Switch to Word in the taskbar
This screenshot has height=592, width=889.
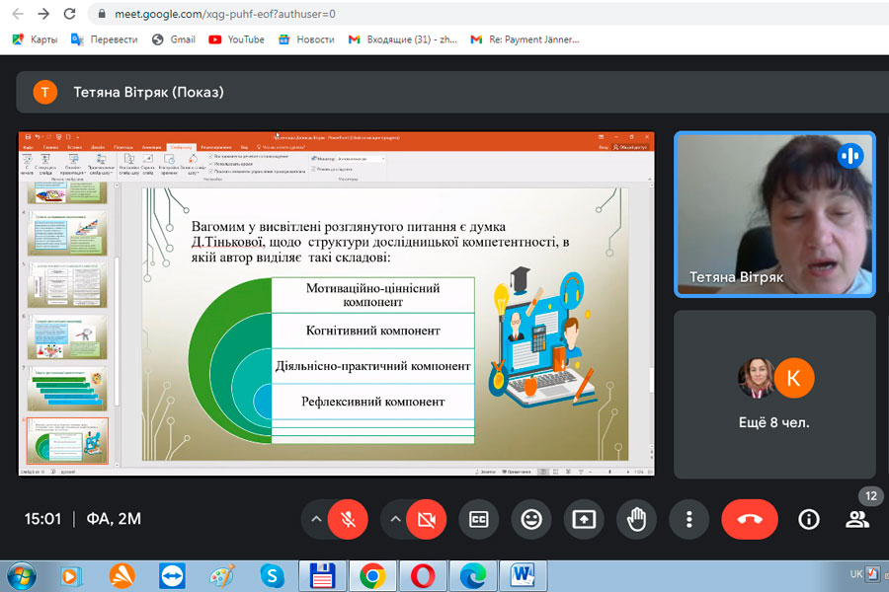coord(523,576)
